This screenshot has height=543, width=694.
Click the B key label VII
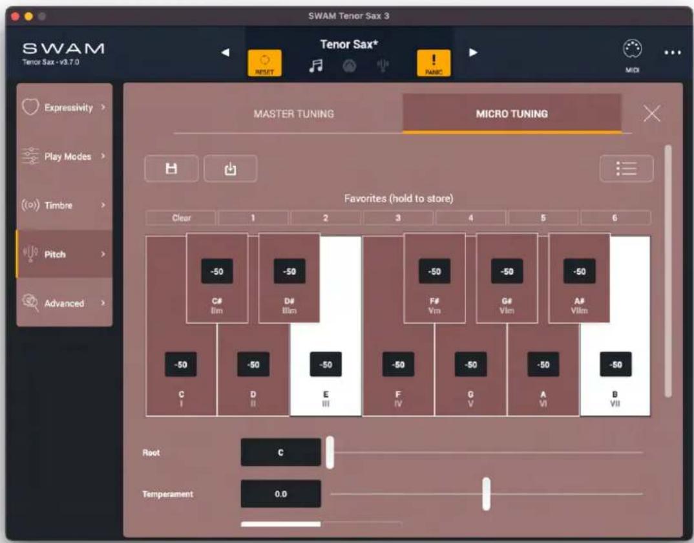pos(615,403)
